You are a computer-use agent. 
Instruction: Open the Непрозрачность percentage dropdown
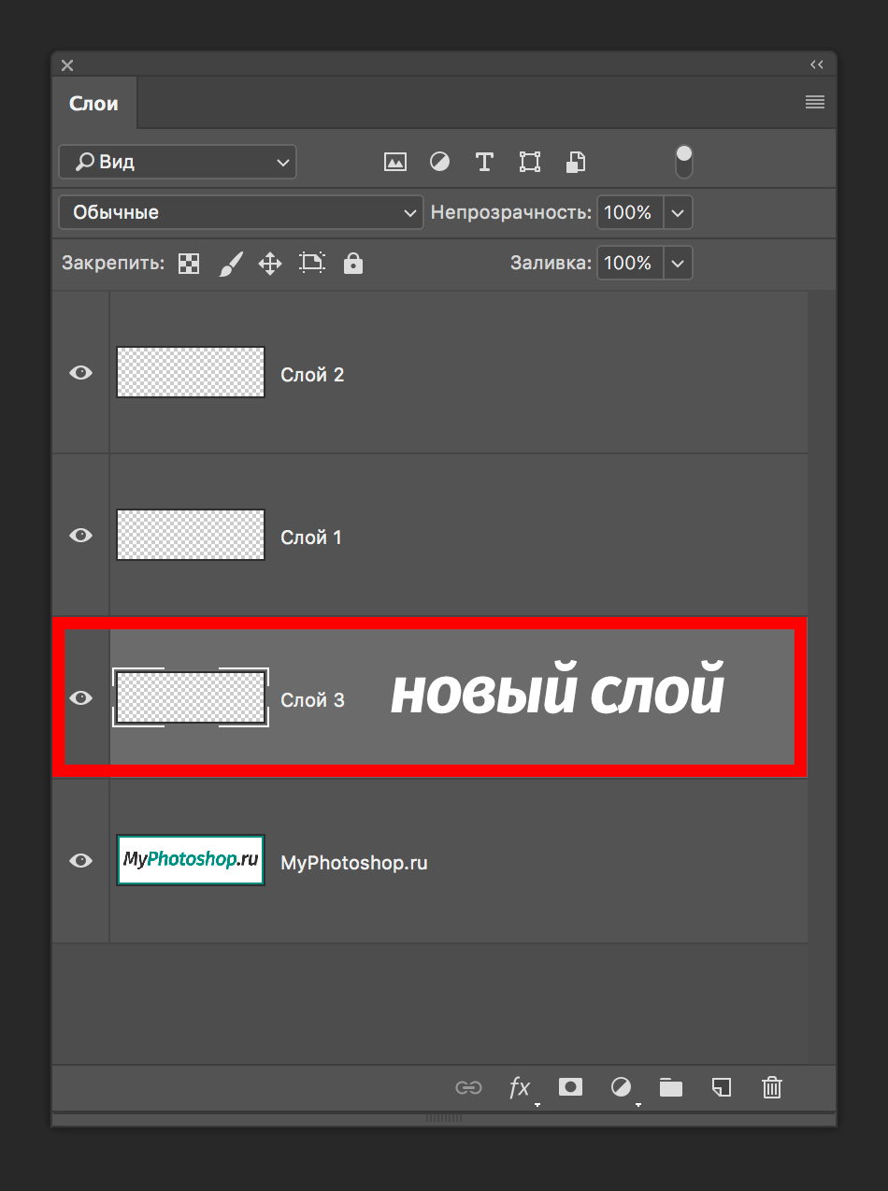(x=677, y=212)
